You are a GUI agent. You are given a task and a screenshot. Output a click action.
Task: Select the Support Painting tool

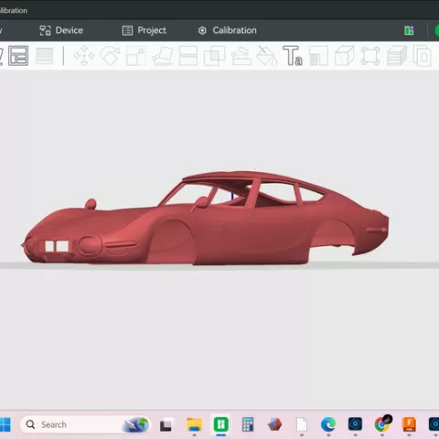point(241,56)
